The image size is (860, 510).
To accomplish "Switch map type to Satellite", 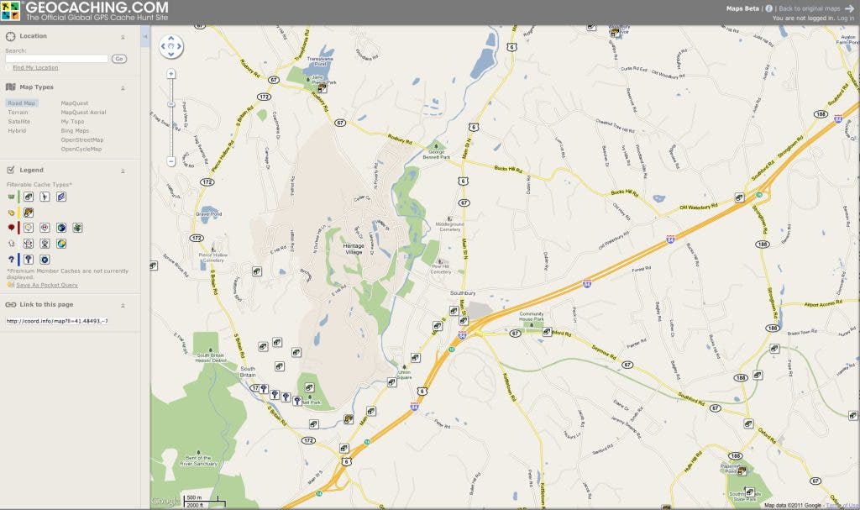I will point(19,121).
